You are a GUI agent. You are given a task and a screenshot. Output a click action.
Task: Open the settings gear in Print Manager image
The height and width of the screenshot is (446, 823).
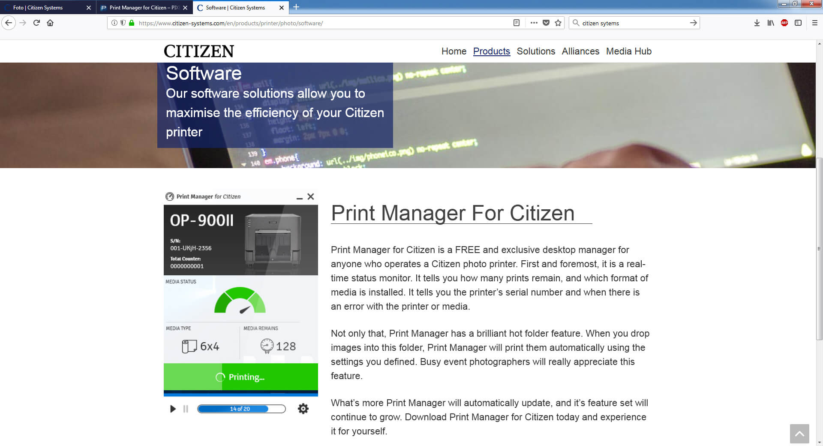point(303,409)
